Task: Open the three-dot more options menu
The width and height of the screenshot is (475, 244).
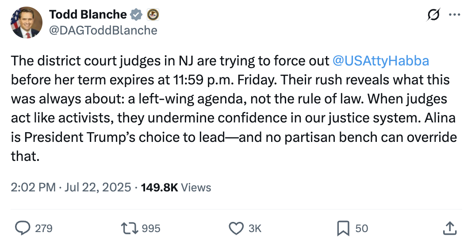Action: coord(454,15)
